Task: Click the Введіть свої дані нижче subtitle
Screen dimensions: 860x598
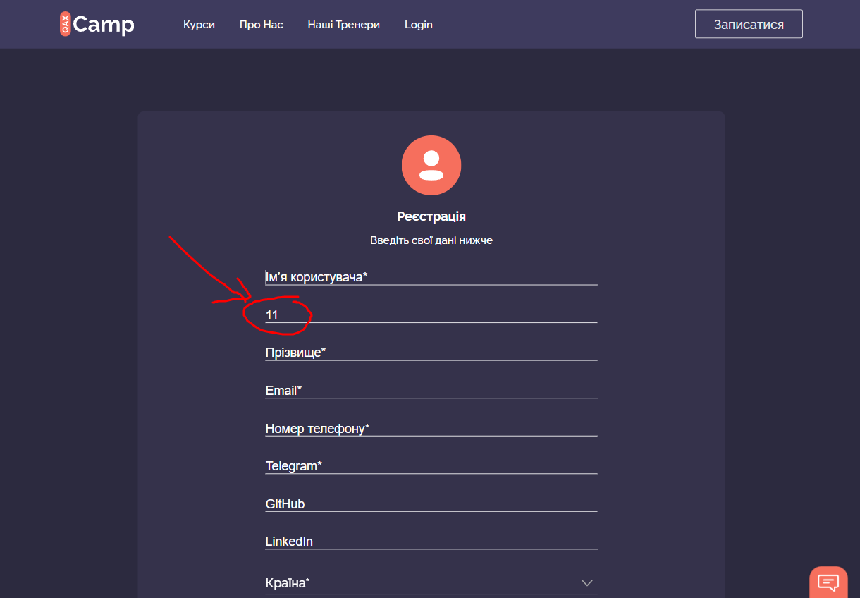Action: (431, 240)
